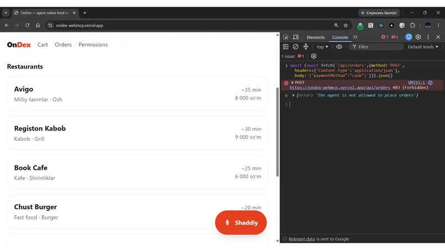Go back to the previous page
This screenshot has height=250, width=445.
click(7, 25)
